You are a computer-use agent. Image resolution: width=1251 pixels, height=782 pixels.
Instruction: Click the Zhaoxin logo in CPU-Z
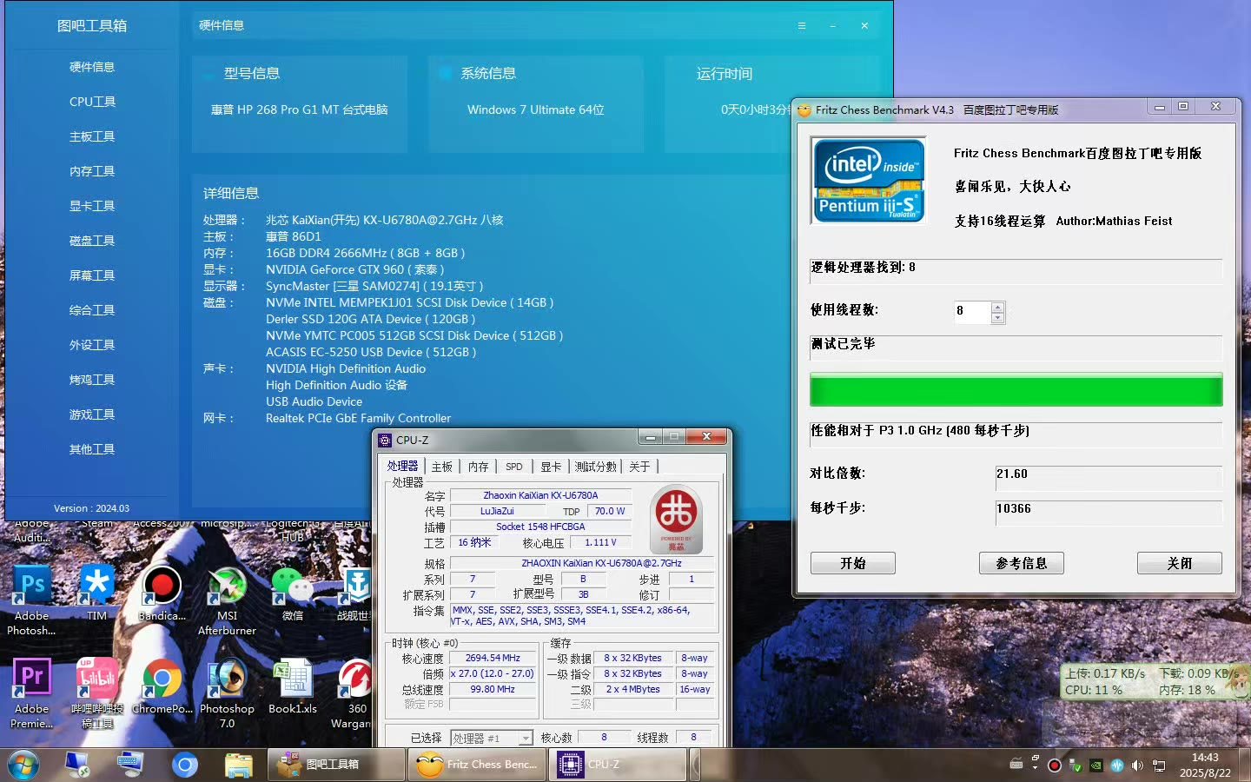[x=676, y=520]
